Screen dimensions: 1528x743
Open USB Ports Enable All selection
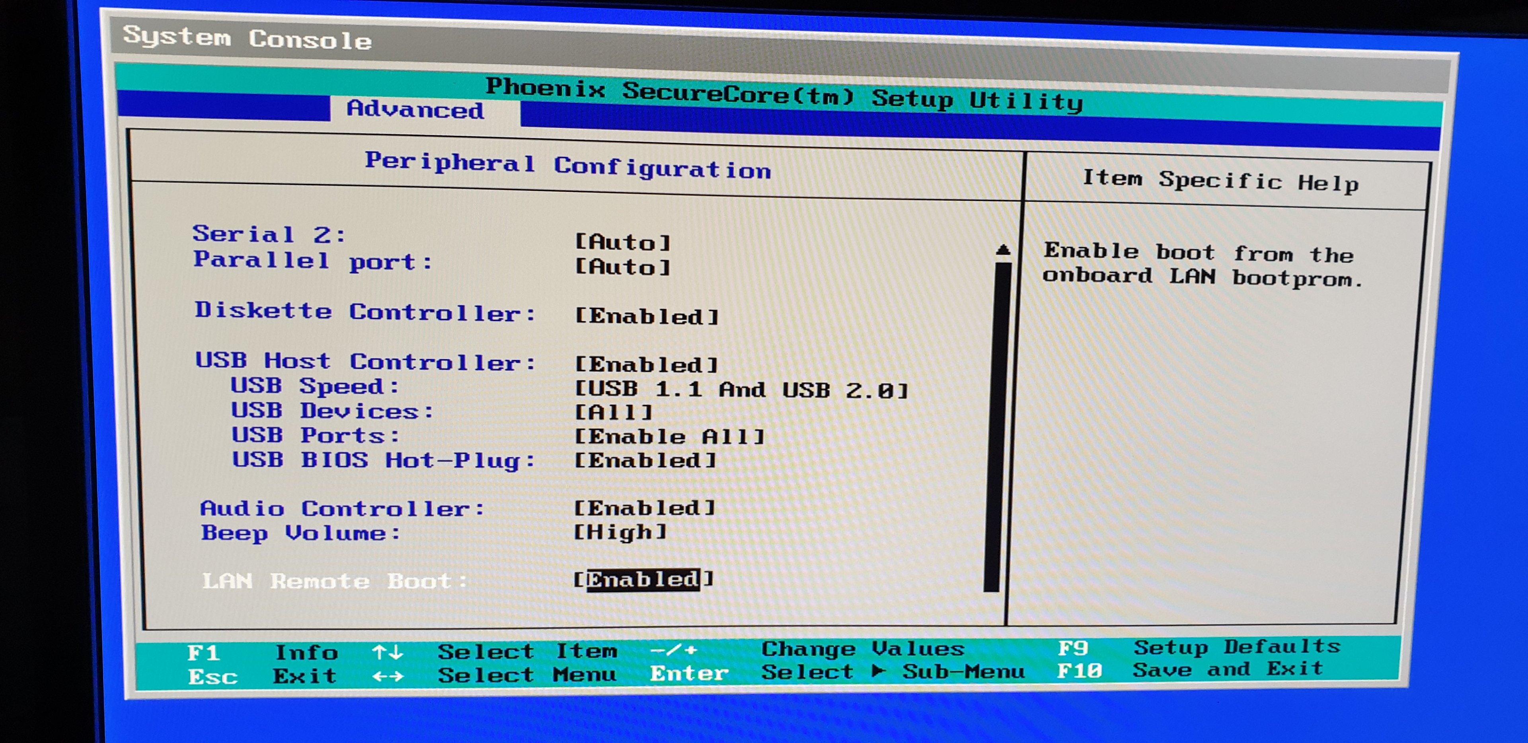(x=670, y=437)
